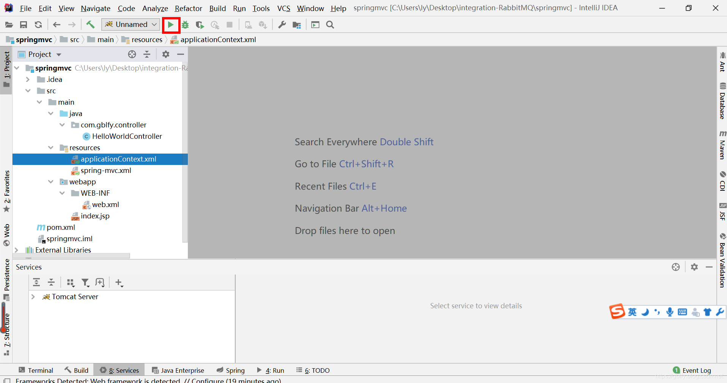This screenshot has height=383, width=727.
Task: Open the VCS menu
Action: click(x=283, y=8)
